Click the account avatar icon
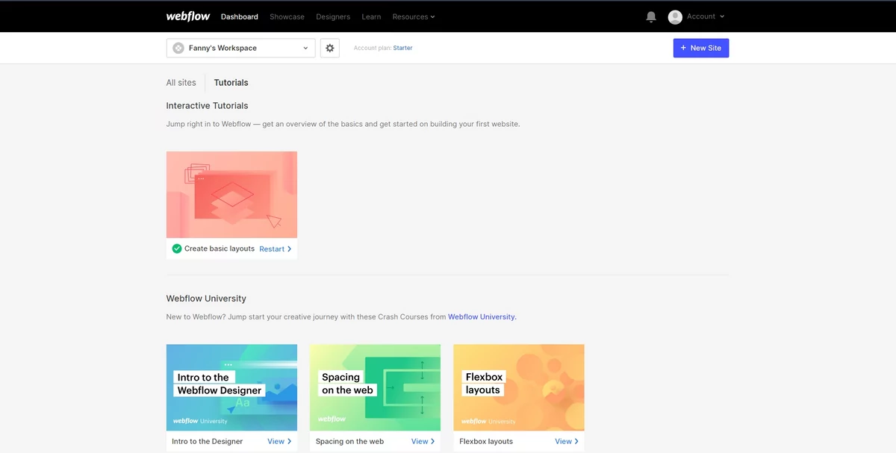The image size is (896, 453). coord(675,16)
